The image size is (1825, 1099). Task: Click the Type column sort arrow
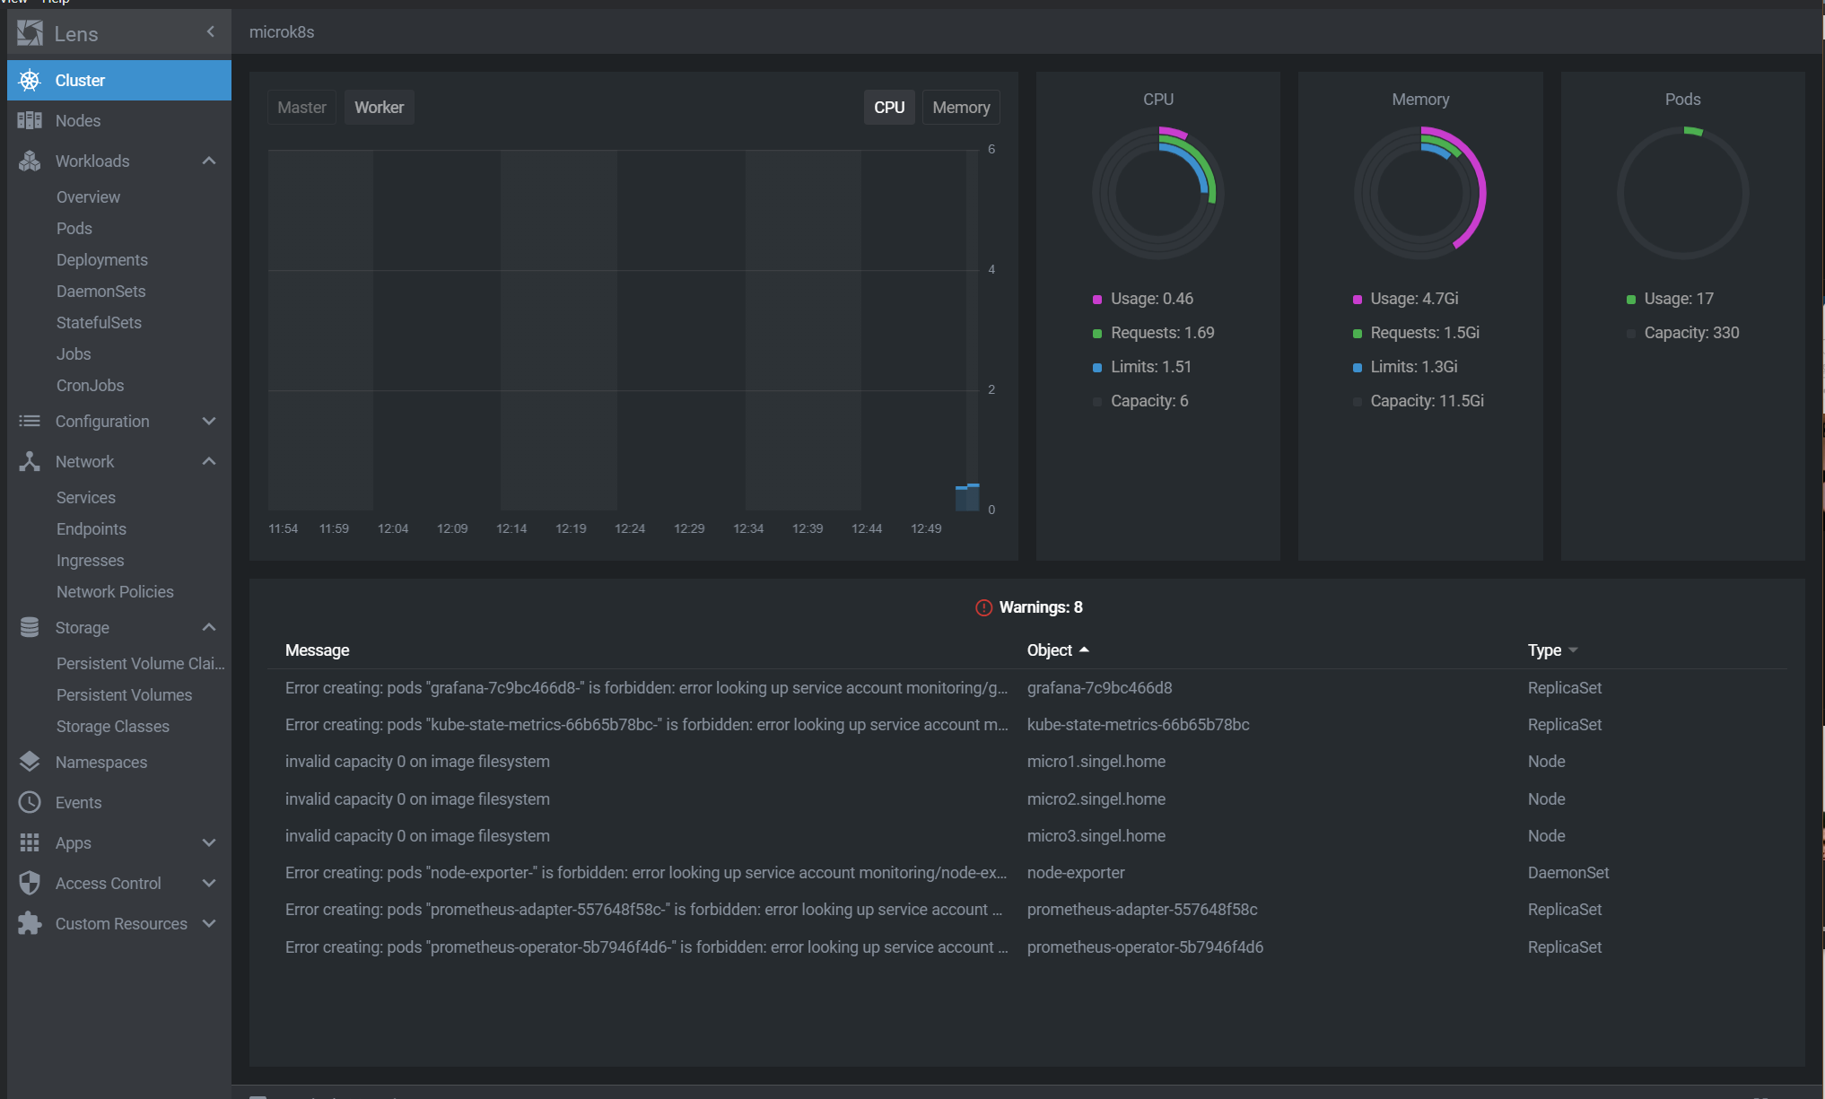click(x=1573, y=650)
